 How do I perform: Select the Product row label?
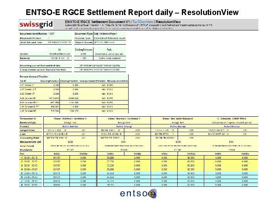tap(24, 126)
